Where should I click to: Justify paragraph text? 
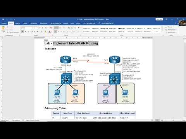[x=64, y=32]
